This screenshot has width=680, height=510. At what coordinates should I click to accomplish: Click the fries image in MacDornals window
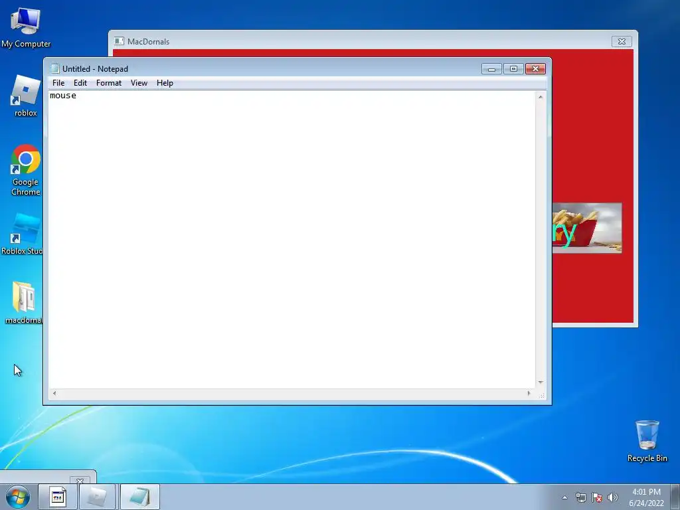[x=587, y=228]
